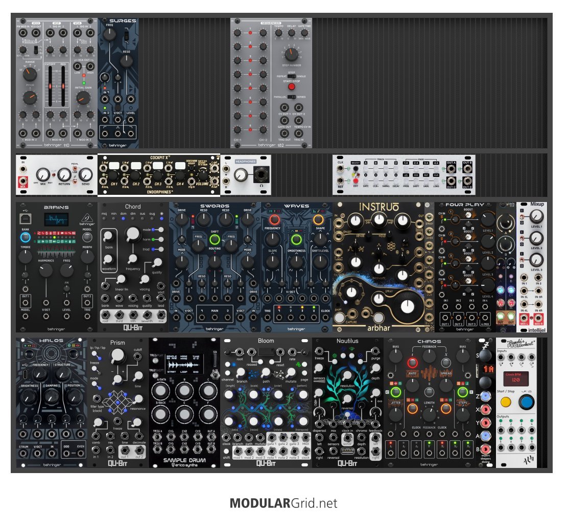Click the red MIX jack beside the RETURN knob
This screenshot has width=568, height=514.
(23, 181)
